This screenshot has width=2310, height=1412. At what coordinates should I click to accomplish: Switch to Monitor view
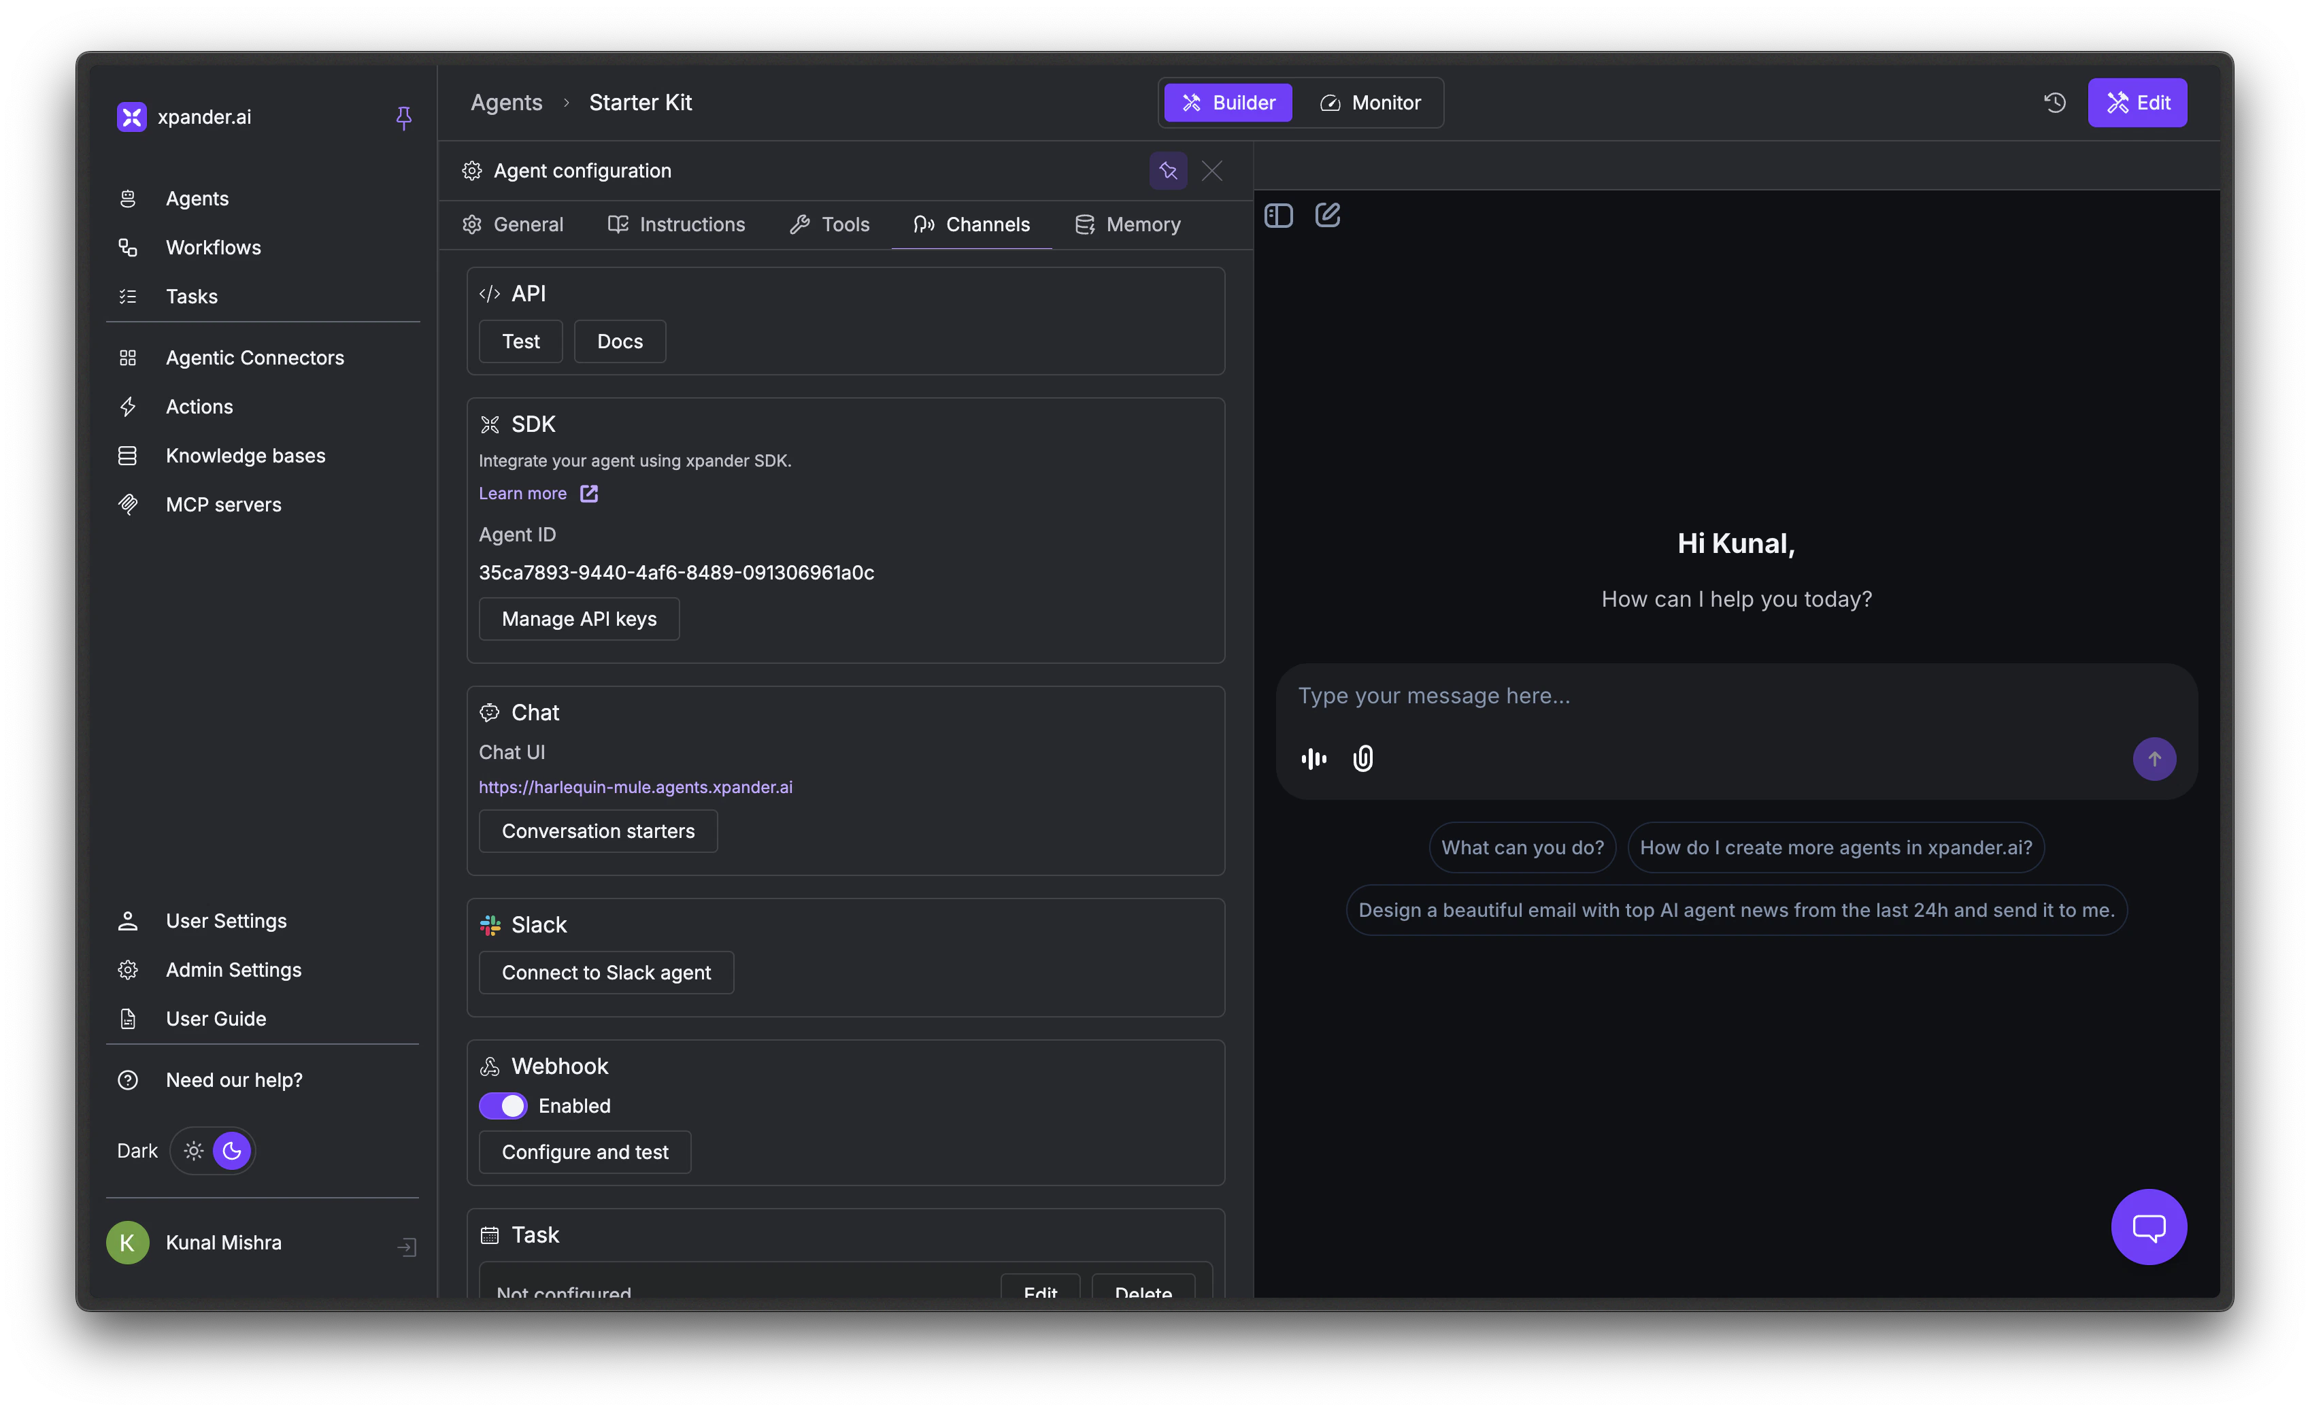click(1371, 102)
